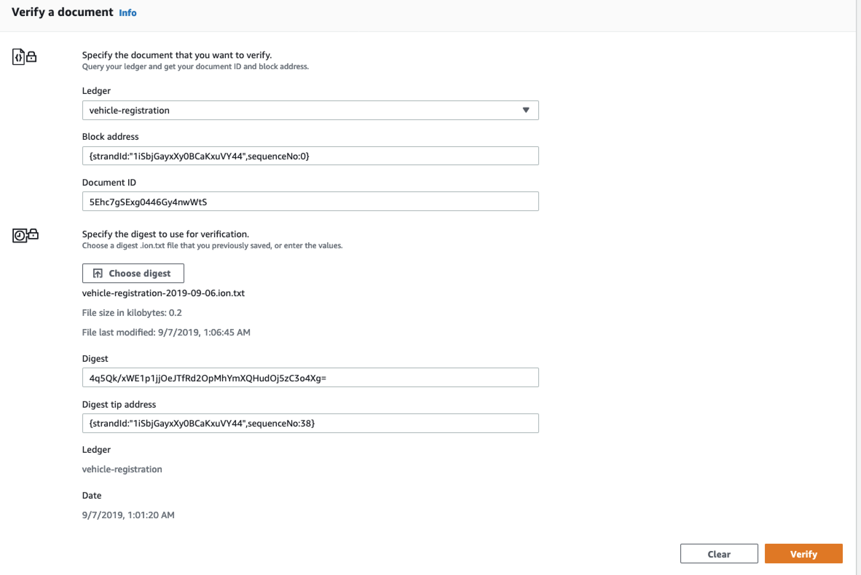Click the document-with-lock icon

(24, 57)
